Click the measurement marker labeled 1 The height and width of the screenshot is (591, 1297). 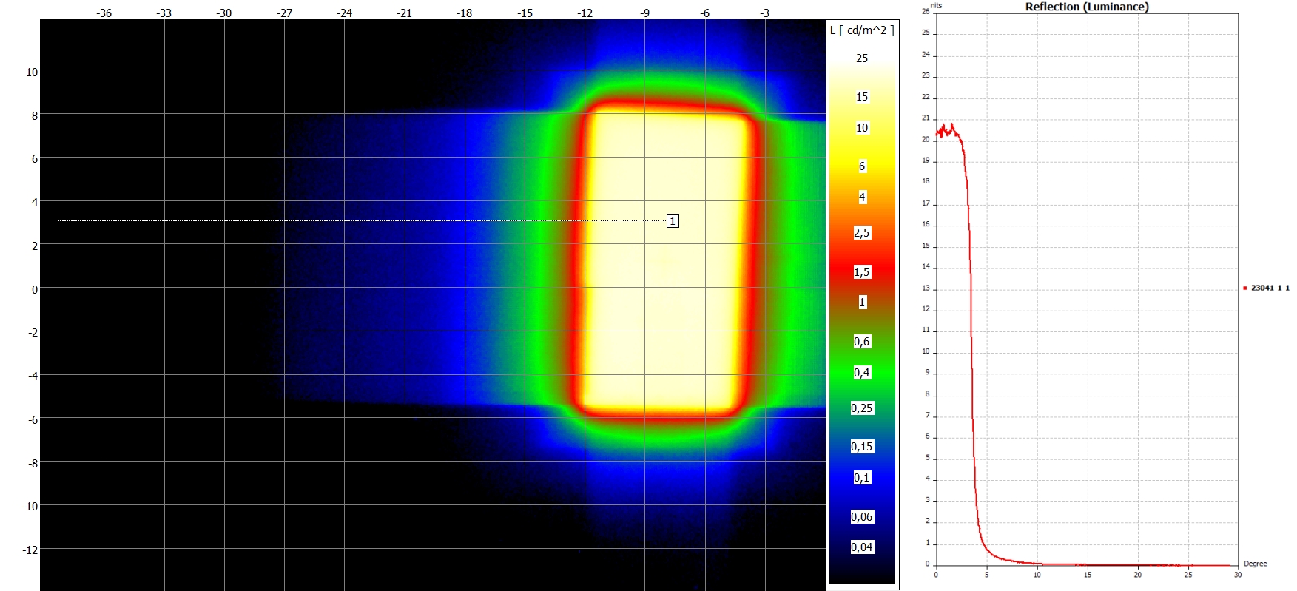tap(673, 220)
